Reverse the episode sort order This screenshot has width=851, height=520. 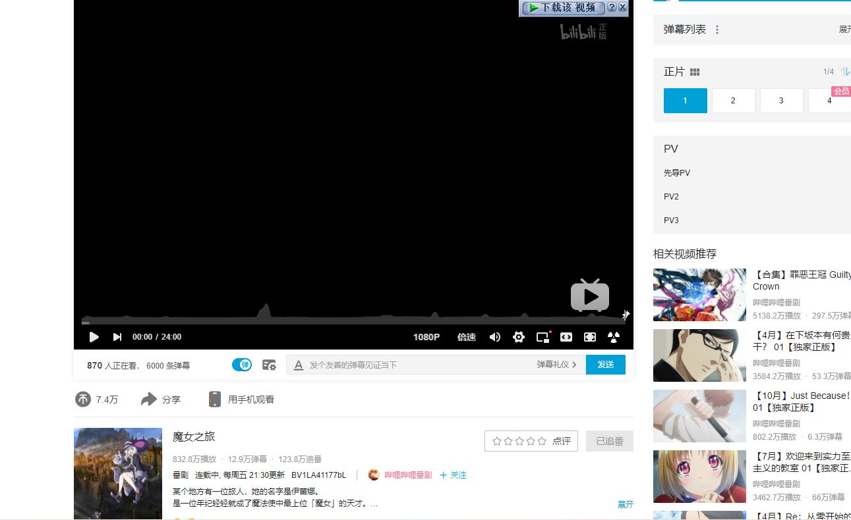coord(845,72)
